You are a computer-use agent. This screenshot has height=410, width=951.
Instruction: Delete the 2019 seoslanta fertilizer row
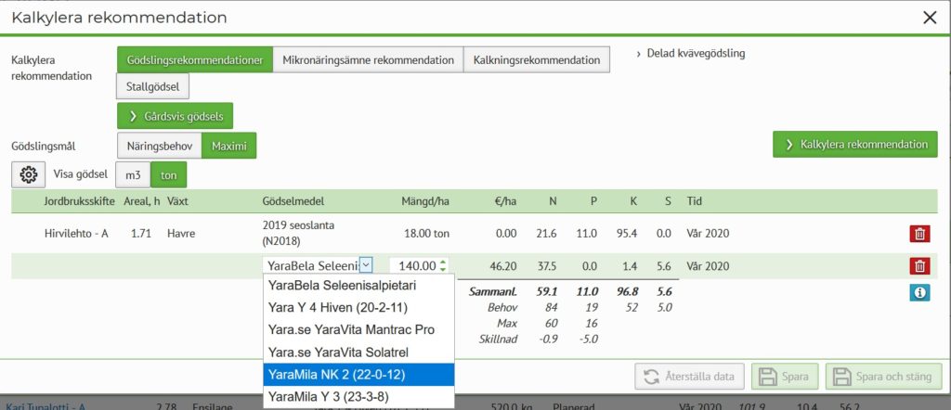click(x=919, y=234)
